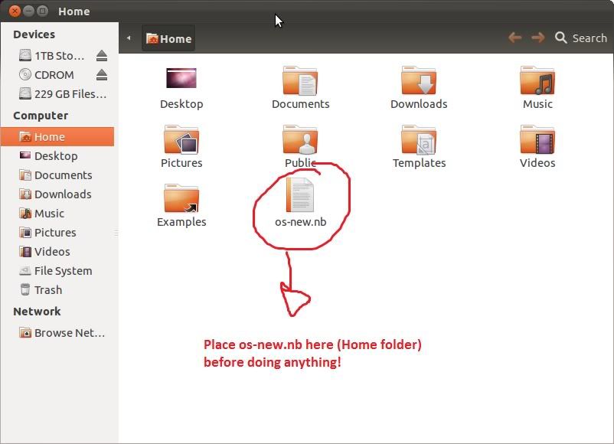614x444 pixels.
Task: Select Home in the sidebar
Action: [x=57, y=137]
